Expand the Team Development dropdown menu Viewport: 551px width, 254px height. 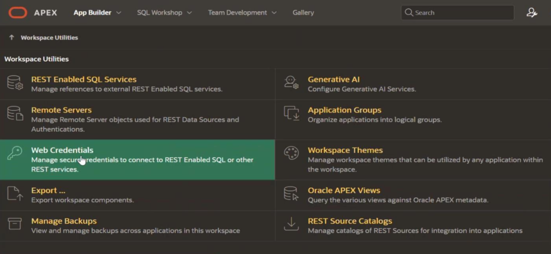point(274,12)
